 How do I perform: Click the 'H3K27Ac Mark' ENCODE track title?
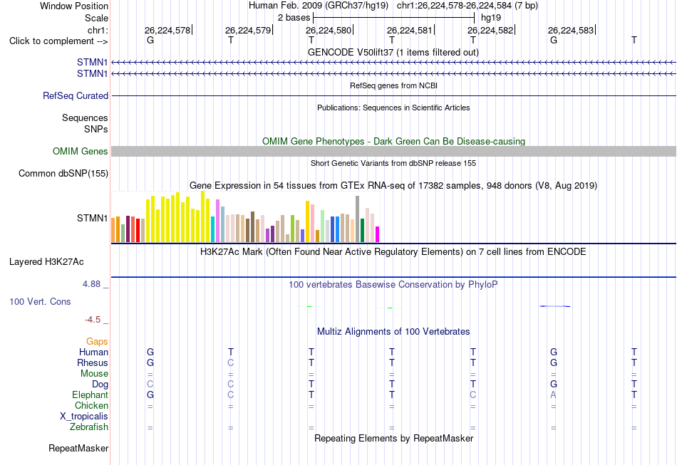393,251
